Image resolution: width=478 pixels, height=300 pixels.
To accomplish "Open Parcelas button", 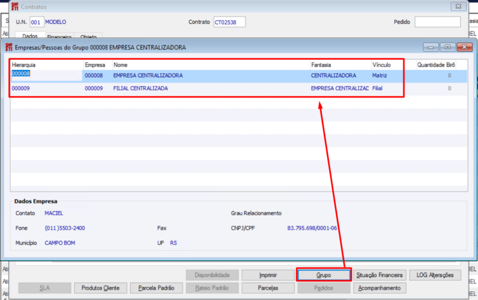I will click(x=268, y=288).
